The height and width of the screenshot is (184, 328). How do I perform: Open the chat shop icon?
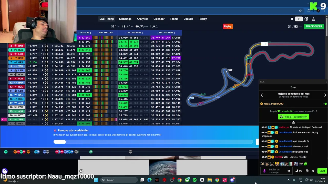(307, 171)
